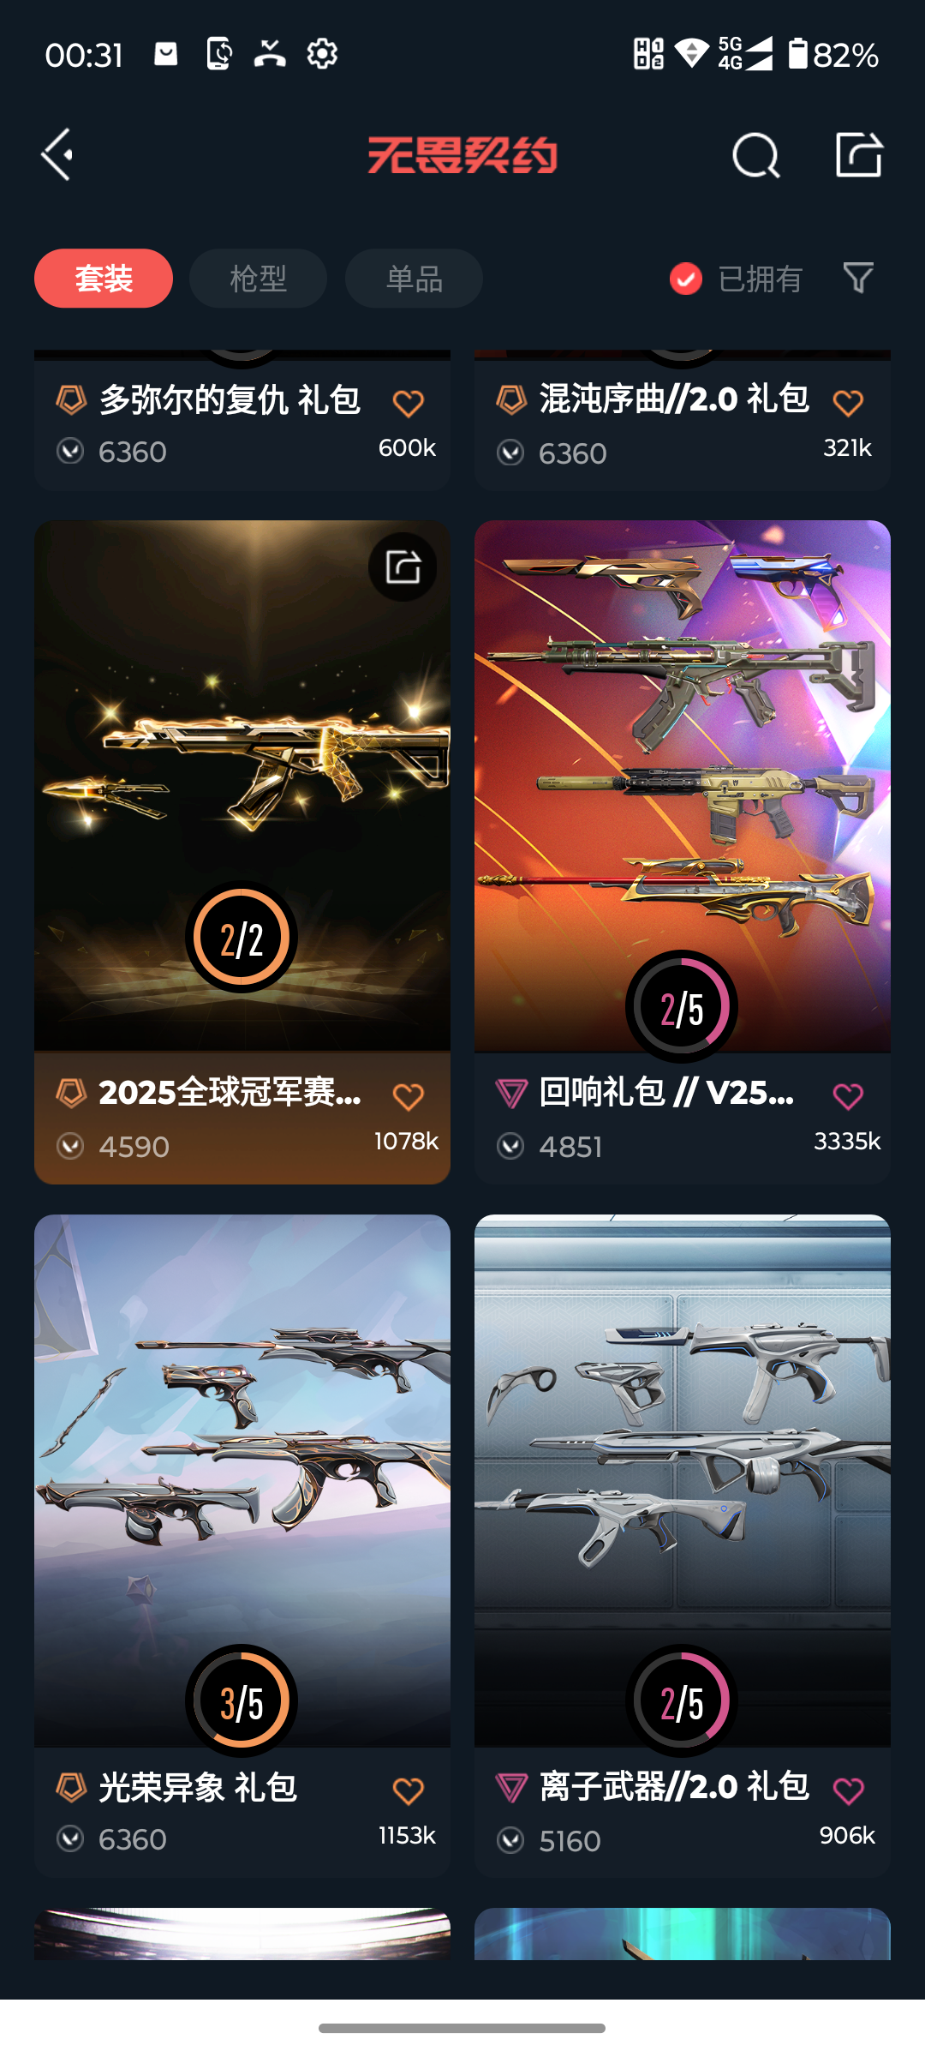Switch to the 单品 tab
This screenshot has height=2057, width=925.
tap(414, 279)
